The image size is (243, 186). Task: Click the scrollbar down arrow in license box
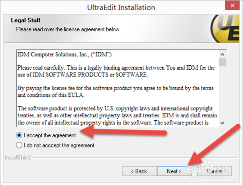223,123
